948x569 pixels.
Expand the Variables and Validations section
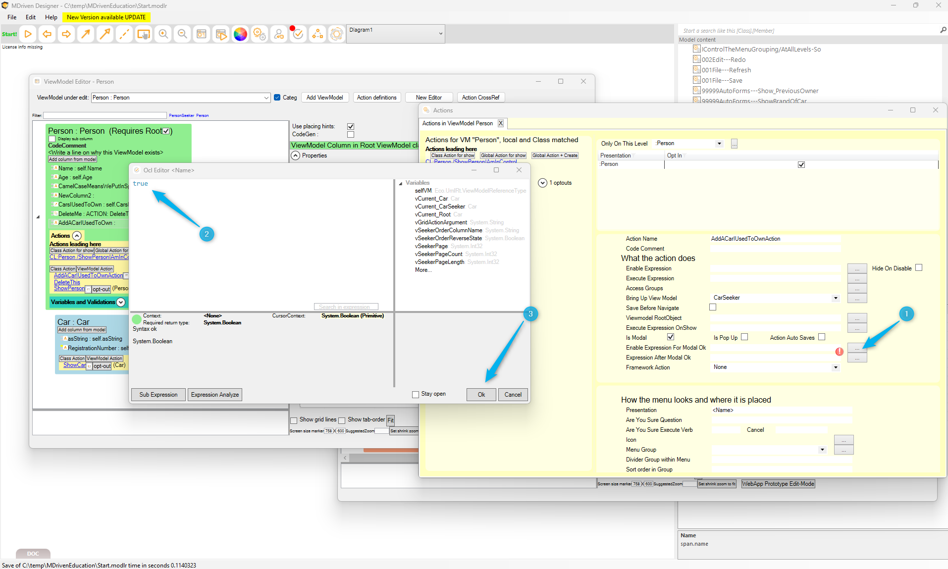coord(121,302)
